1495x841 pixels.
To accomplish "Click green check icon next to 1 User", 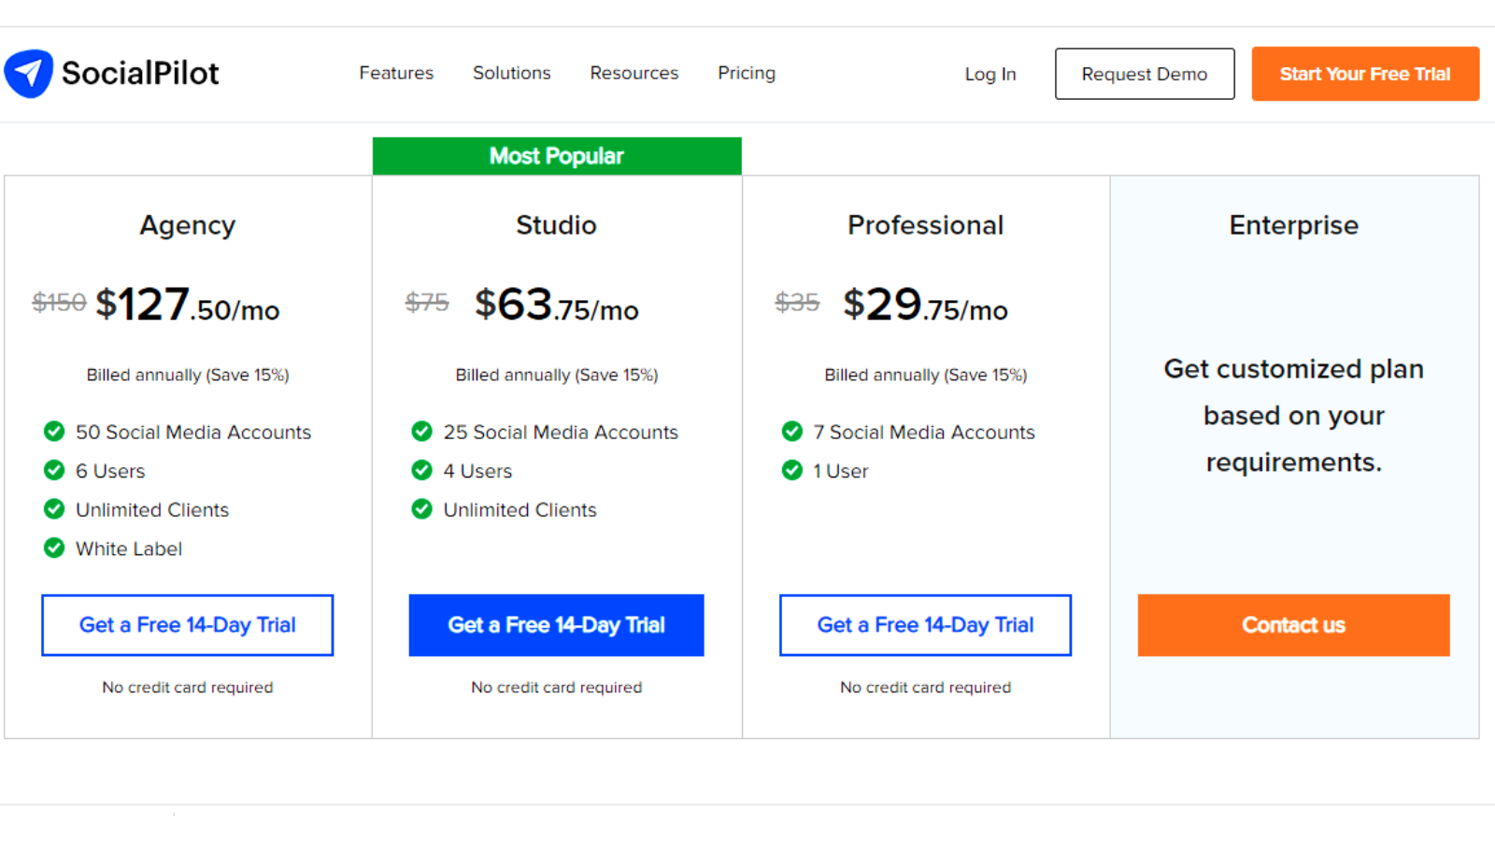I will point(792,471).
